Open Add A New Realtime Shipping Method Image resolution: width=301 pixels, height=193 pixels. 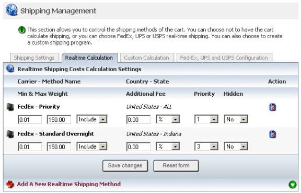(x=69, y=184)
